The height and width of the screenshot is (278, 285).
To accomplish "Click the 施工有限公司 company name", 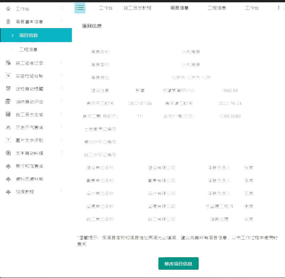I will pyautogui.click(x=162, y=219).
